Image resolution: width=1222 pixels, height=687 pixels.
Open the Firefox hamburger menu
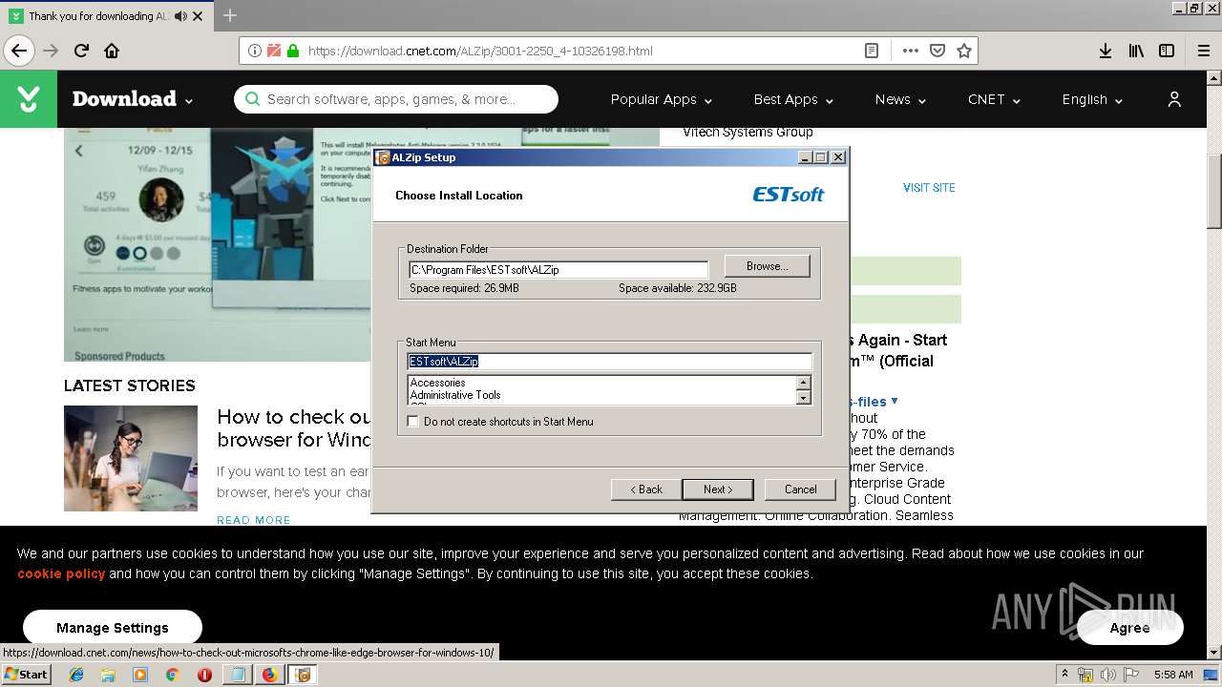point(1203,51)
